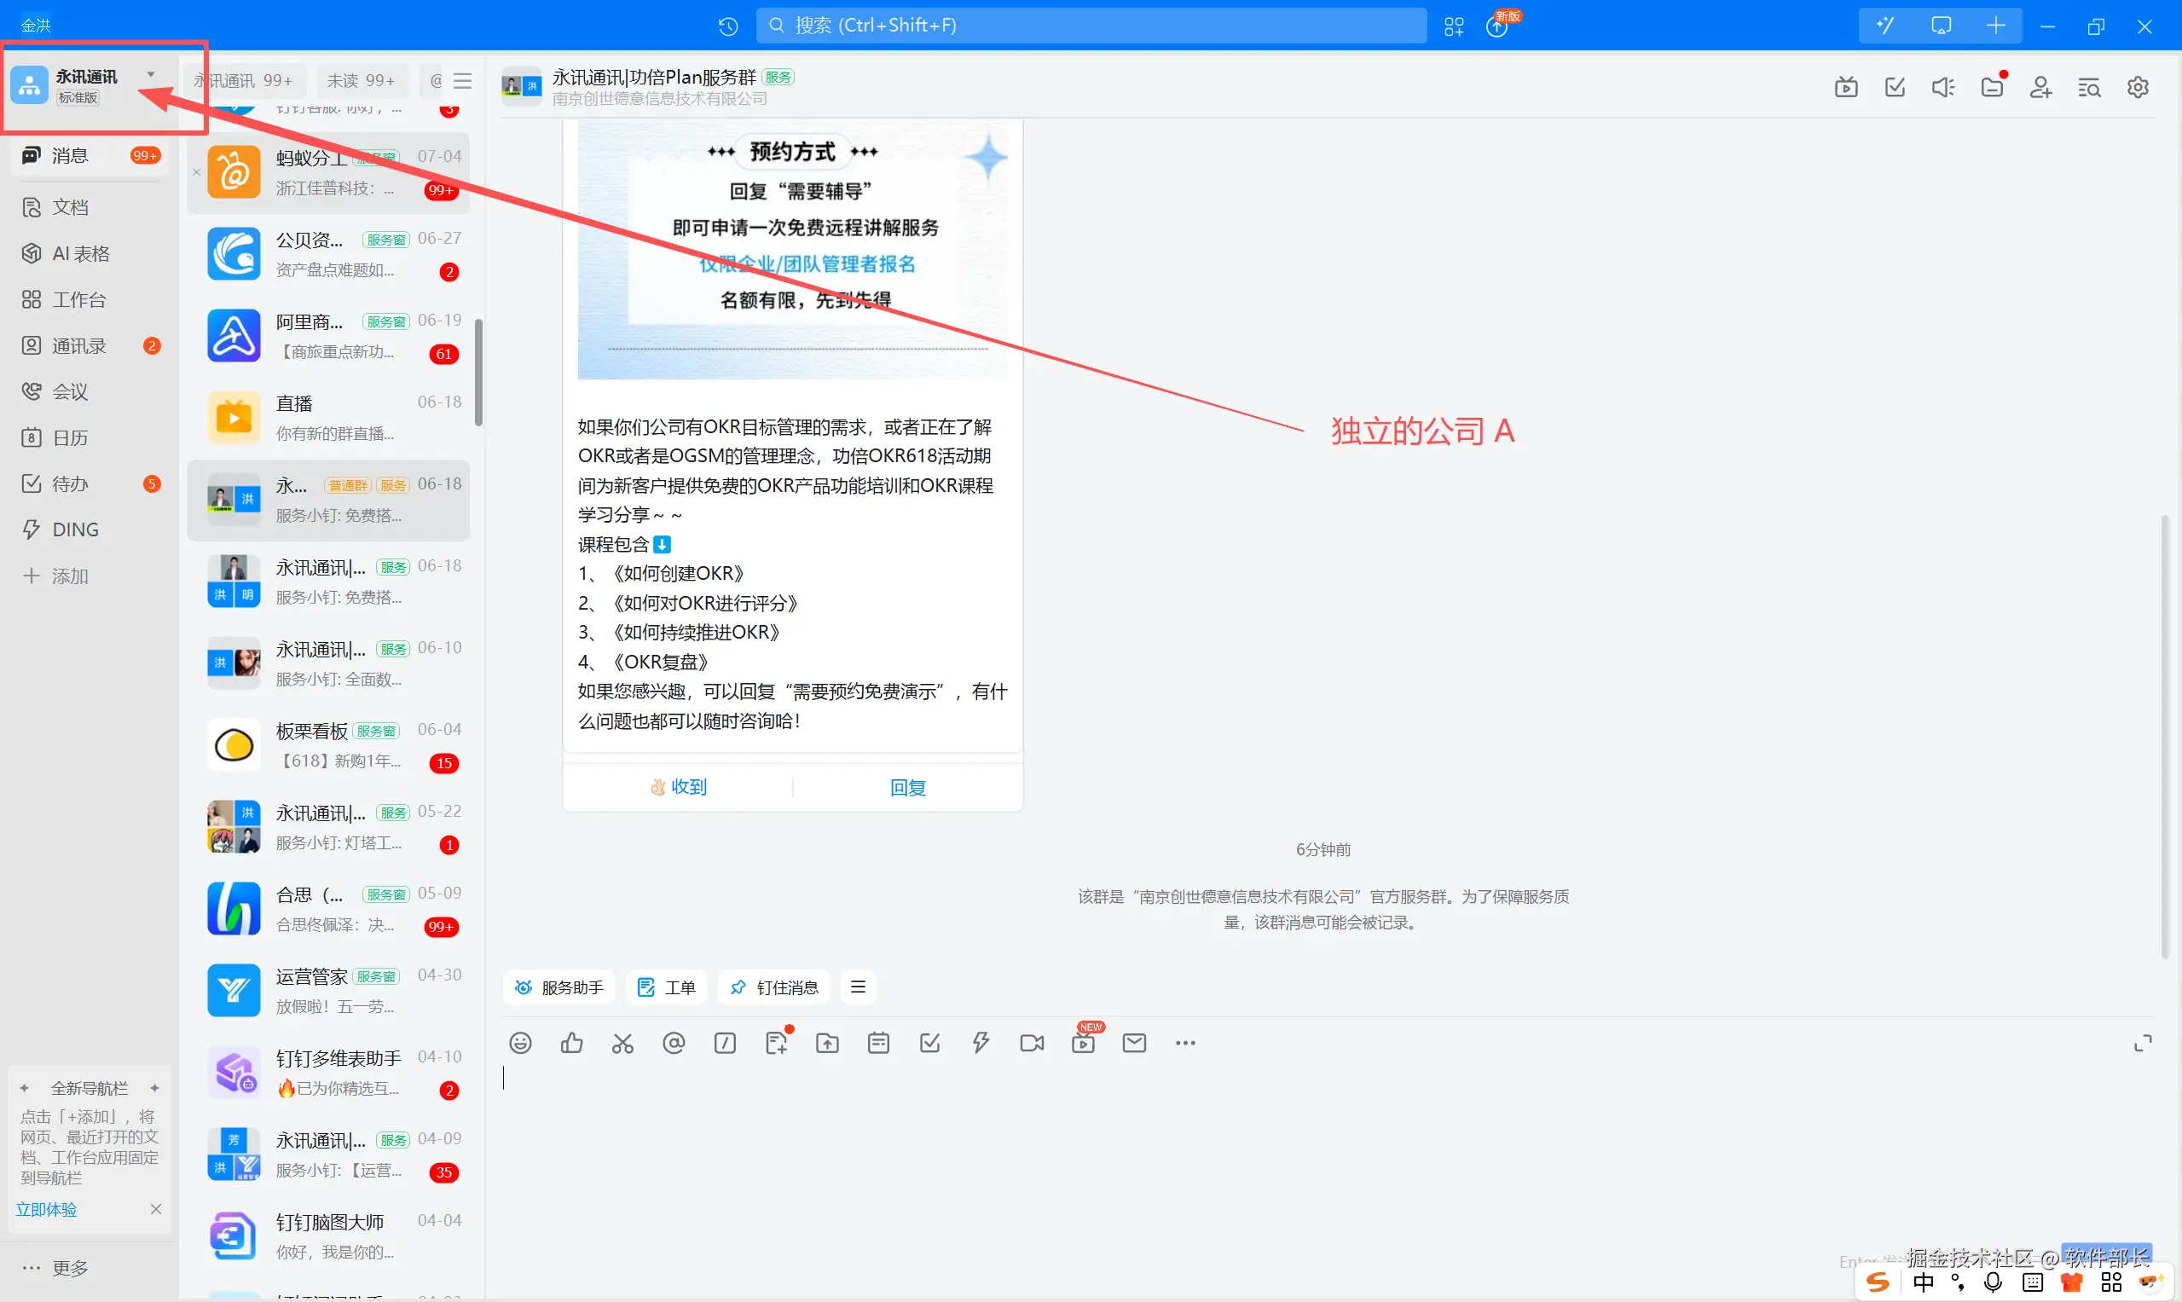The image size is (2182, 1302).
Task: Start a video call from input toolbar
Action: [1032, 1042]
